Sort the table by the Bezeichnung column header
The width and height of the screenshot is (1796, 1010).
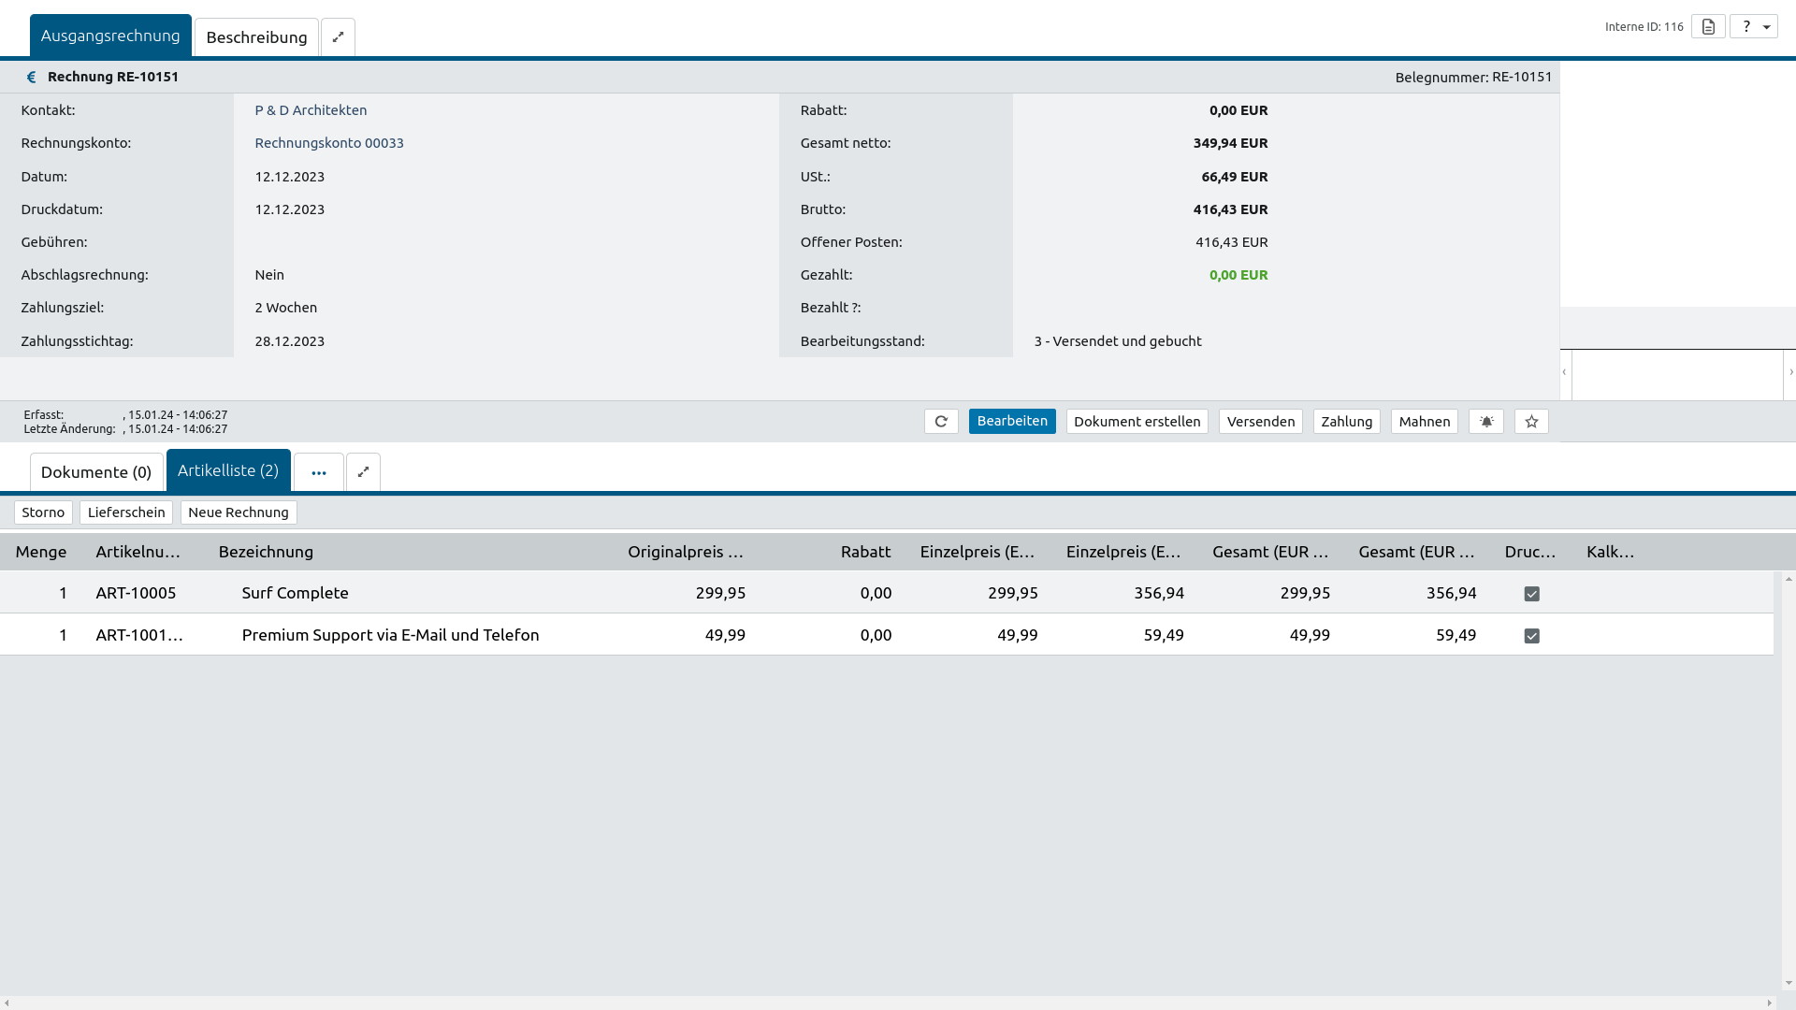click(266, 552)
